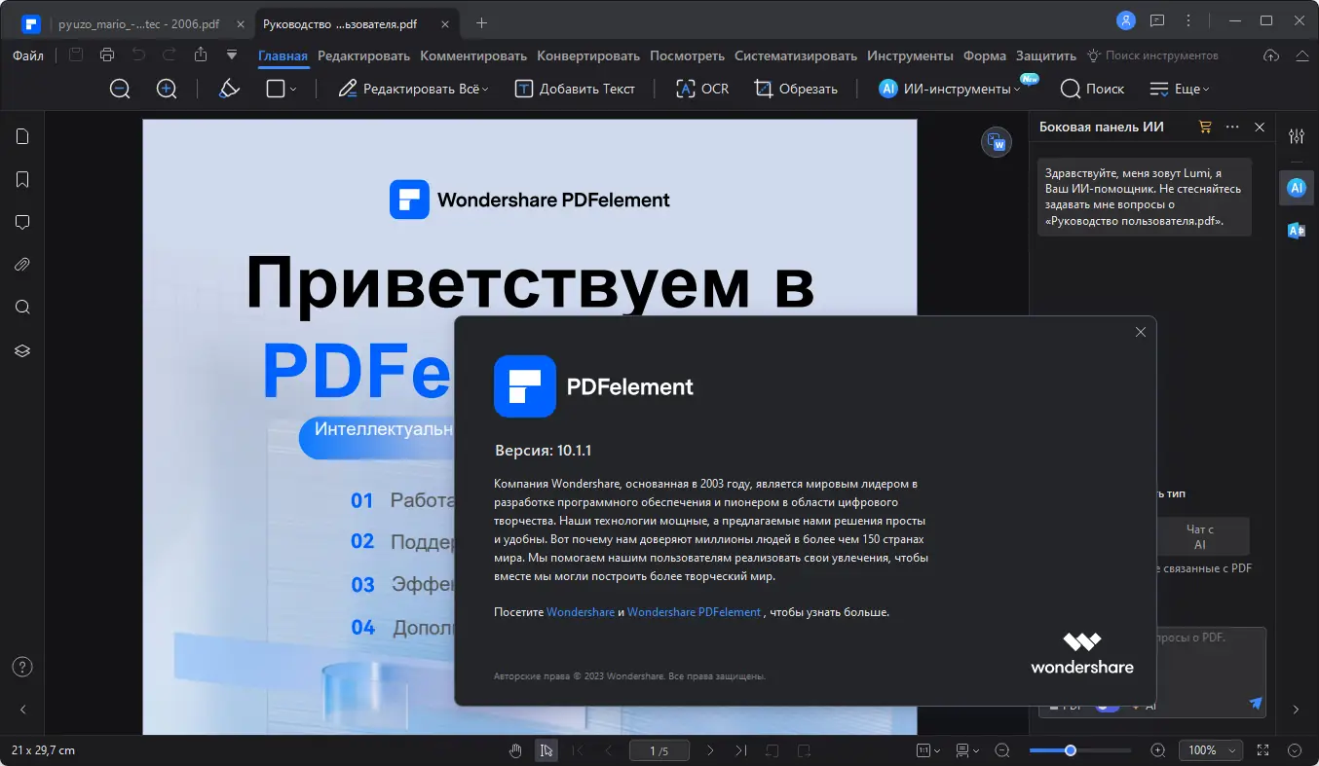Screen dimensions: 1319x766
Task: Open the Translate panel on right sidebar
Action: (1296, 231)
